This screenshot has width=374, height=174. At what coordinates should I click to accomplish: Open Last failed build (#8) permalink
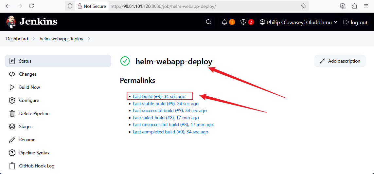[x=166, y=118]
